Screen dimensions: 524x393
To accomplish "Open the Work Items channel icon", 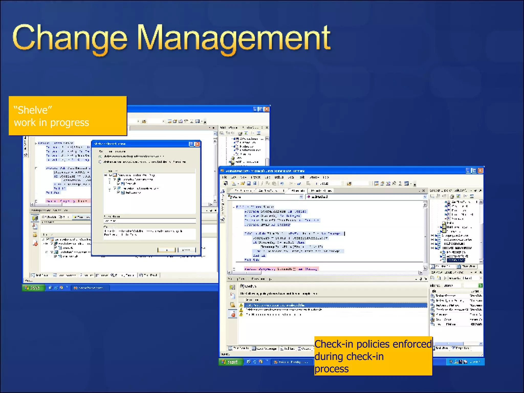I will pos(233,296).
